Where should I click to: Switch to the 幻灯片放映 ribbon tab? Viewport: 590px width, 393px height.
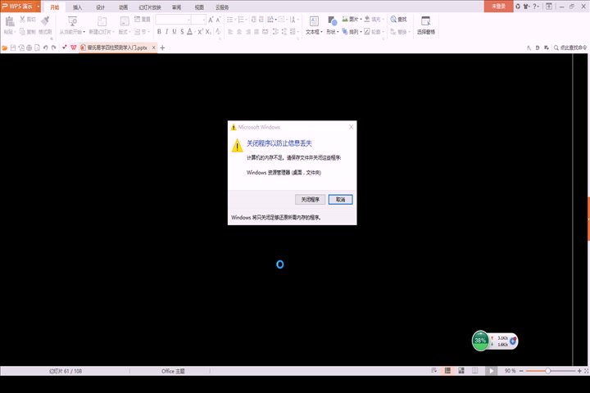pos(150,7)
